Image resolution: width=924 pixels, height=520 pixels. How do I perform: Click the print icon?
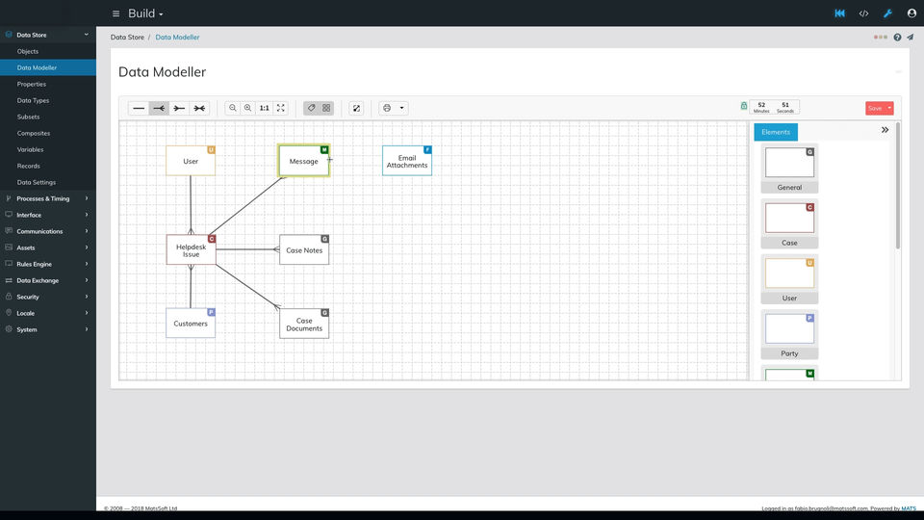387,109
